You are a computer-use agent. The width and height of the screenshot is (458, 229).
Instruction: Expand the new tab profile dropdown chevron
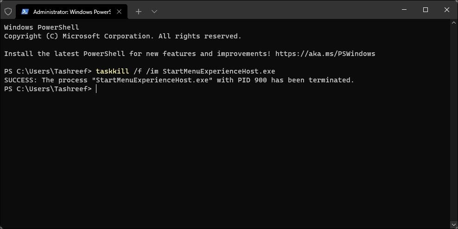click(154, 11)
